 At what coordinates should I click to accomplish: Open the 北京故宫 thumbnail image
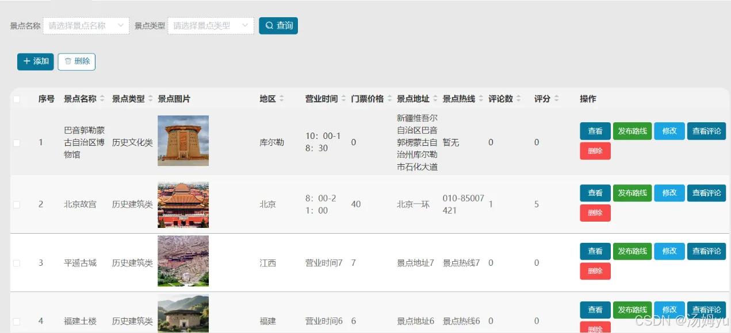pyautogui.click(x=183, y=205)
